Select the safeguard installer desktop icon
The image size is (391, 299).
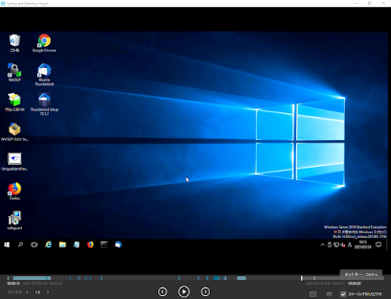pyautogui.click(x=14, y=221)
